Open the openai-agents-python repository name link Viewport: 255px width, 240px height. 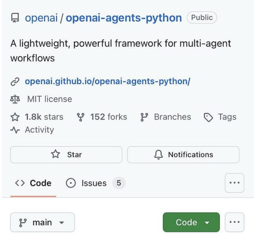123,18
